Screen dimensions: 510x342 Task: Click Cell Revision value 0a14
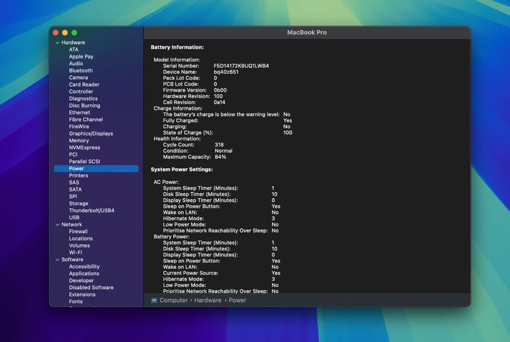220,102
